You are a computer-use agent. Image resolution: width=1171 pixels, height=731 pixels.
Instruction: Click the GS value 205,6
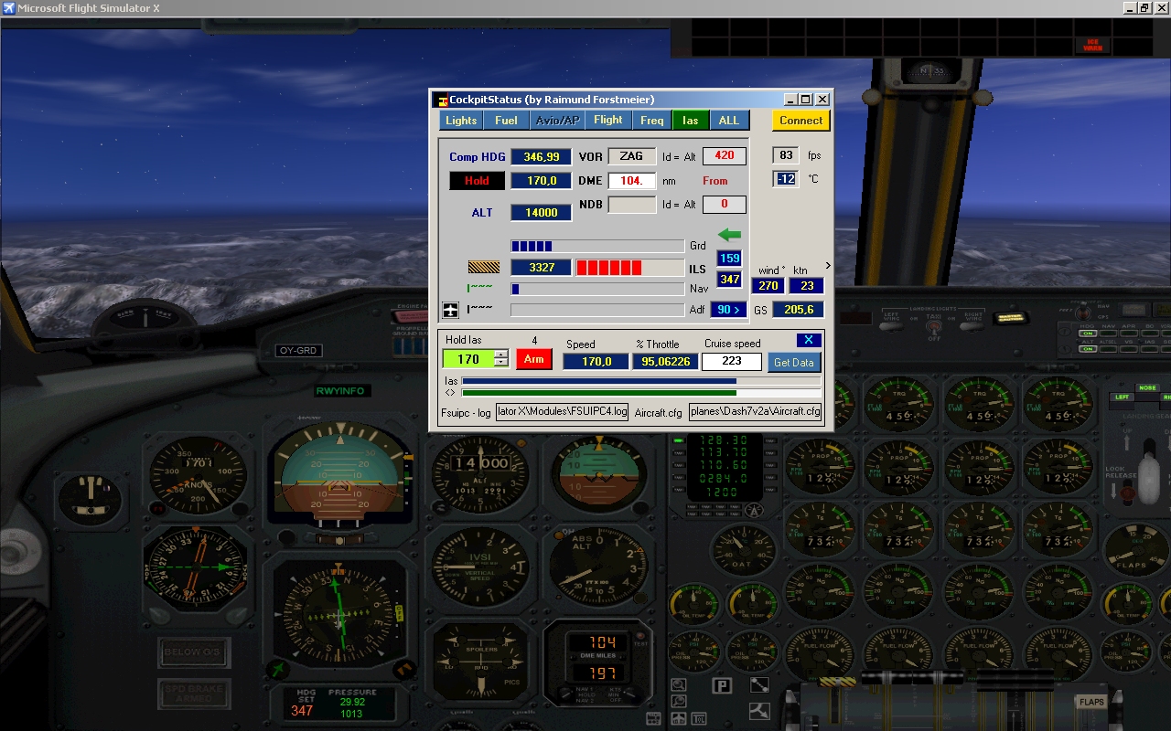(x=798, y=310)
